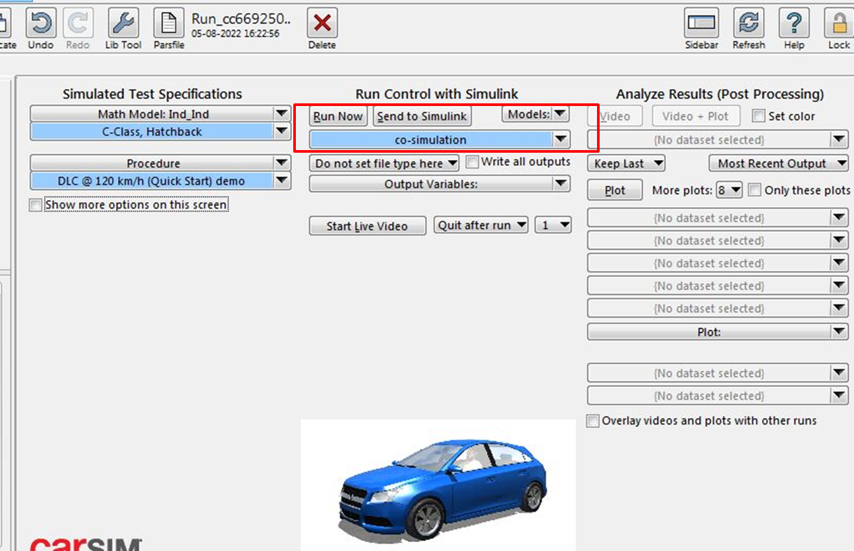Click the Run_cc669250.. dataset title
Image resolution: width=854 pixels, height=551 pixels.
[x=241, y=18]
